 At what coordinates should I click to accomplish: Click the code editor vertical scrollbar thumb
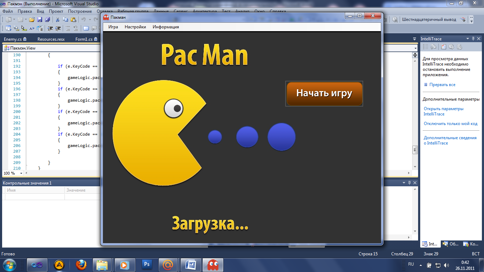415,150
